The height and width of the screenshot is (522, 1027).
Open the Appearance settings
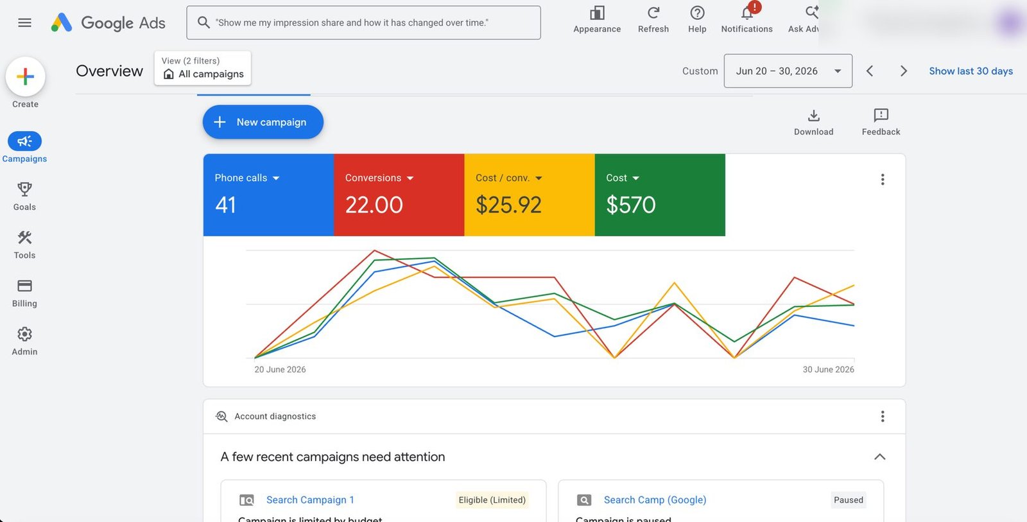(x=597, y=19)
